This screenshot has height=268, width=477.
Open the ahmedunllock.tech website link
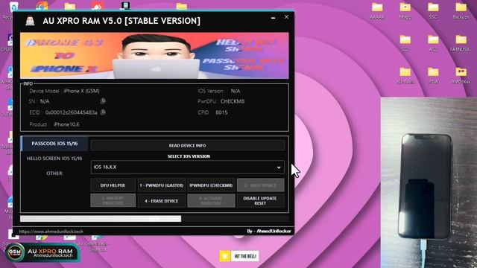point(51,232)
